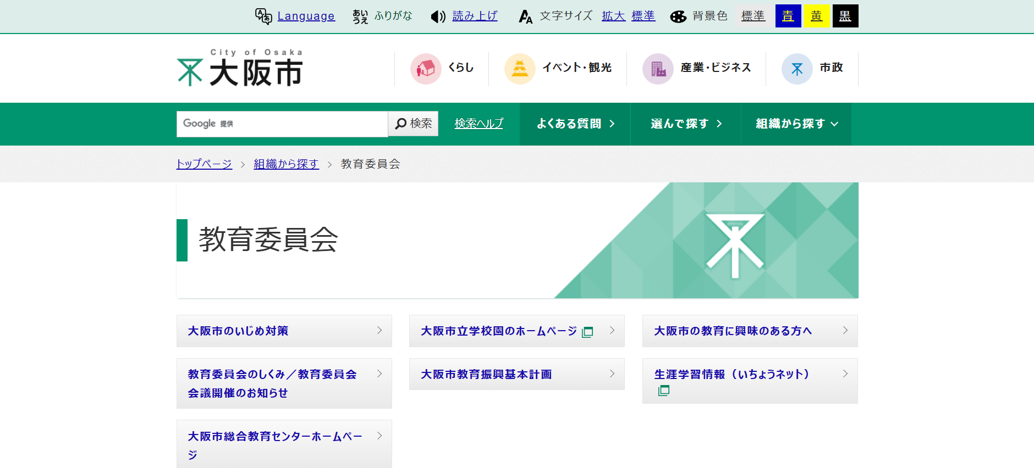Select the standard background color swatch
Image resolution: width=1034 pixels, height=468 pixels.
pos(753,16)
